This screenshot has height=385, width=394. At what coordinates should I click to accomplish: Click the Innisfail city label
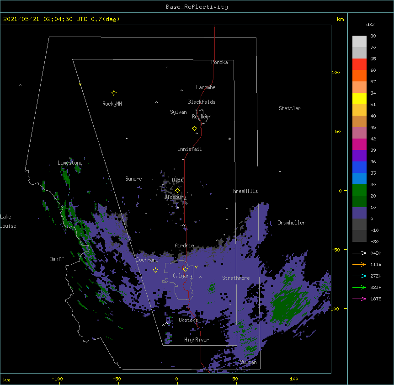point(190,149)
